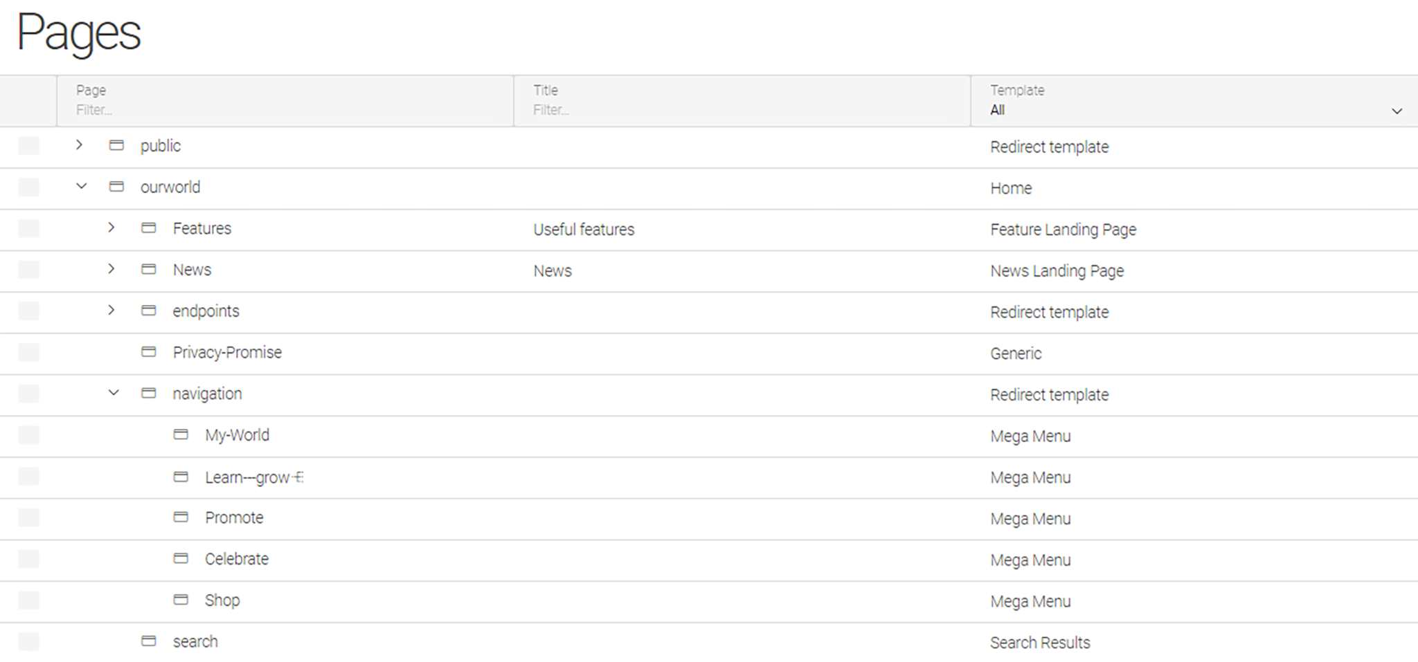Open the Template filter dropdown

(x=1193, y=110)
